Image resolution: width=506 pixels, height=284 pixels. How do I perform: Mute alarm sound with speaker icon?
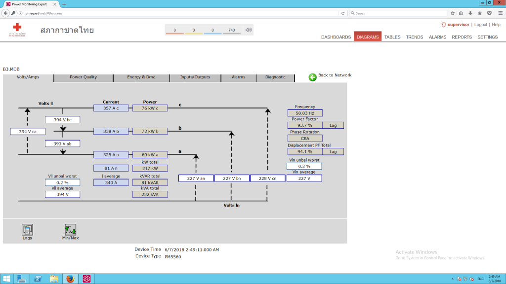coord(249,30)
